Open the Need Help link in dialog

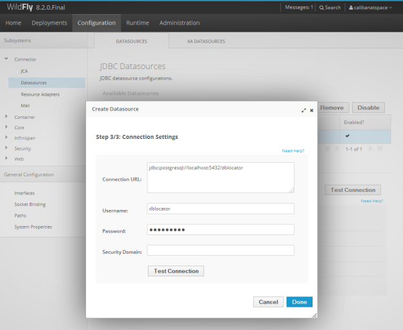[293, 150]
